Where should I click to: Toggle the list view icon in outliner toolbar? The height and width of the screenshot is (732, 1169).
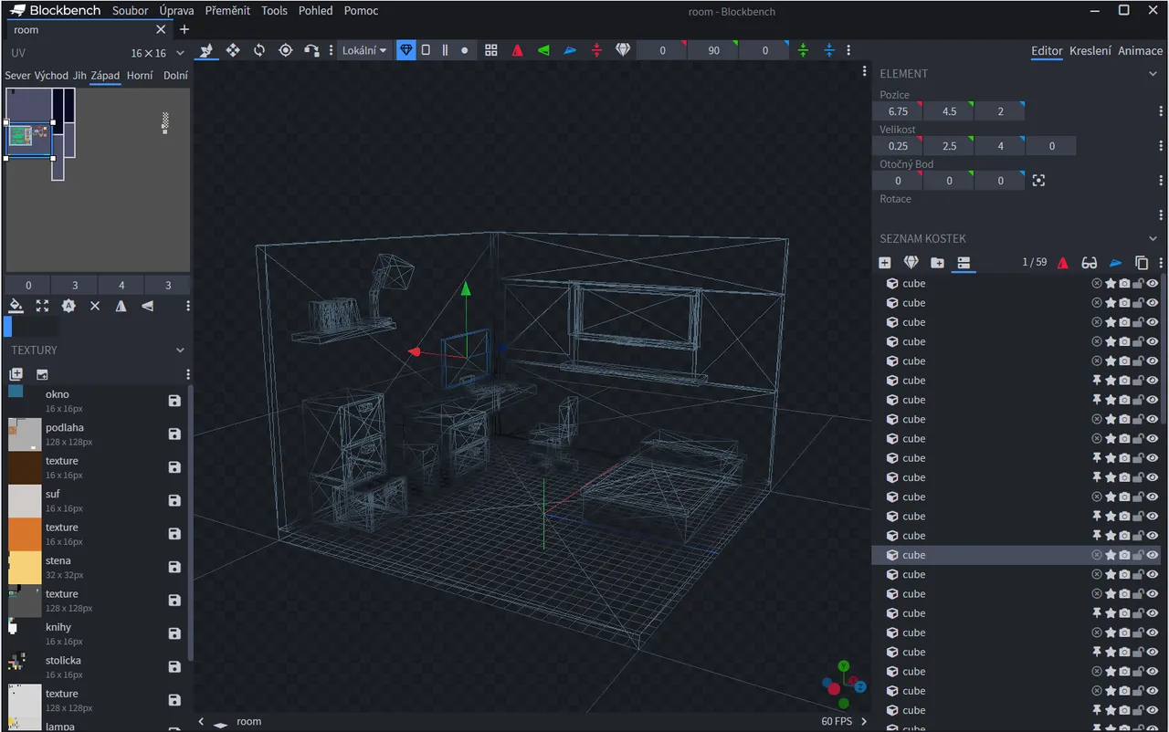click(x=964, y=262)
